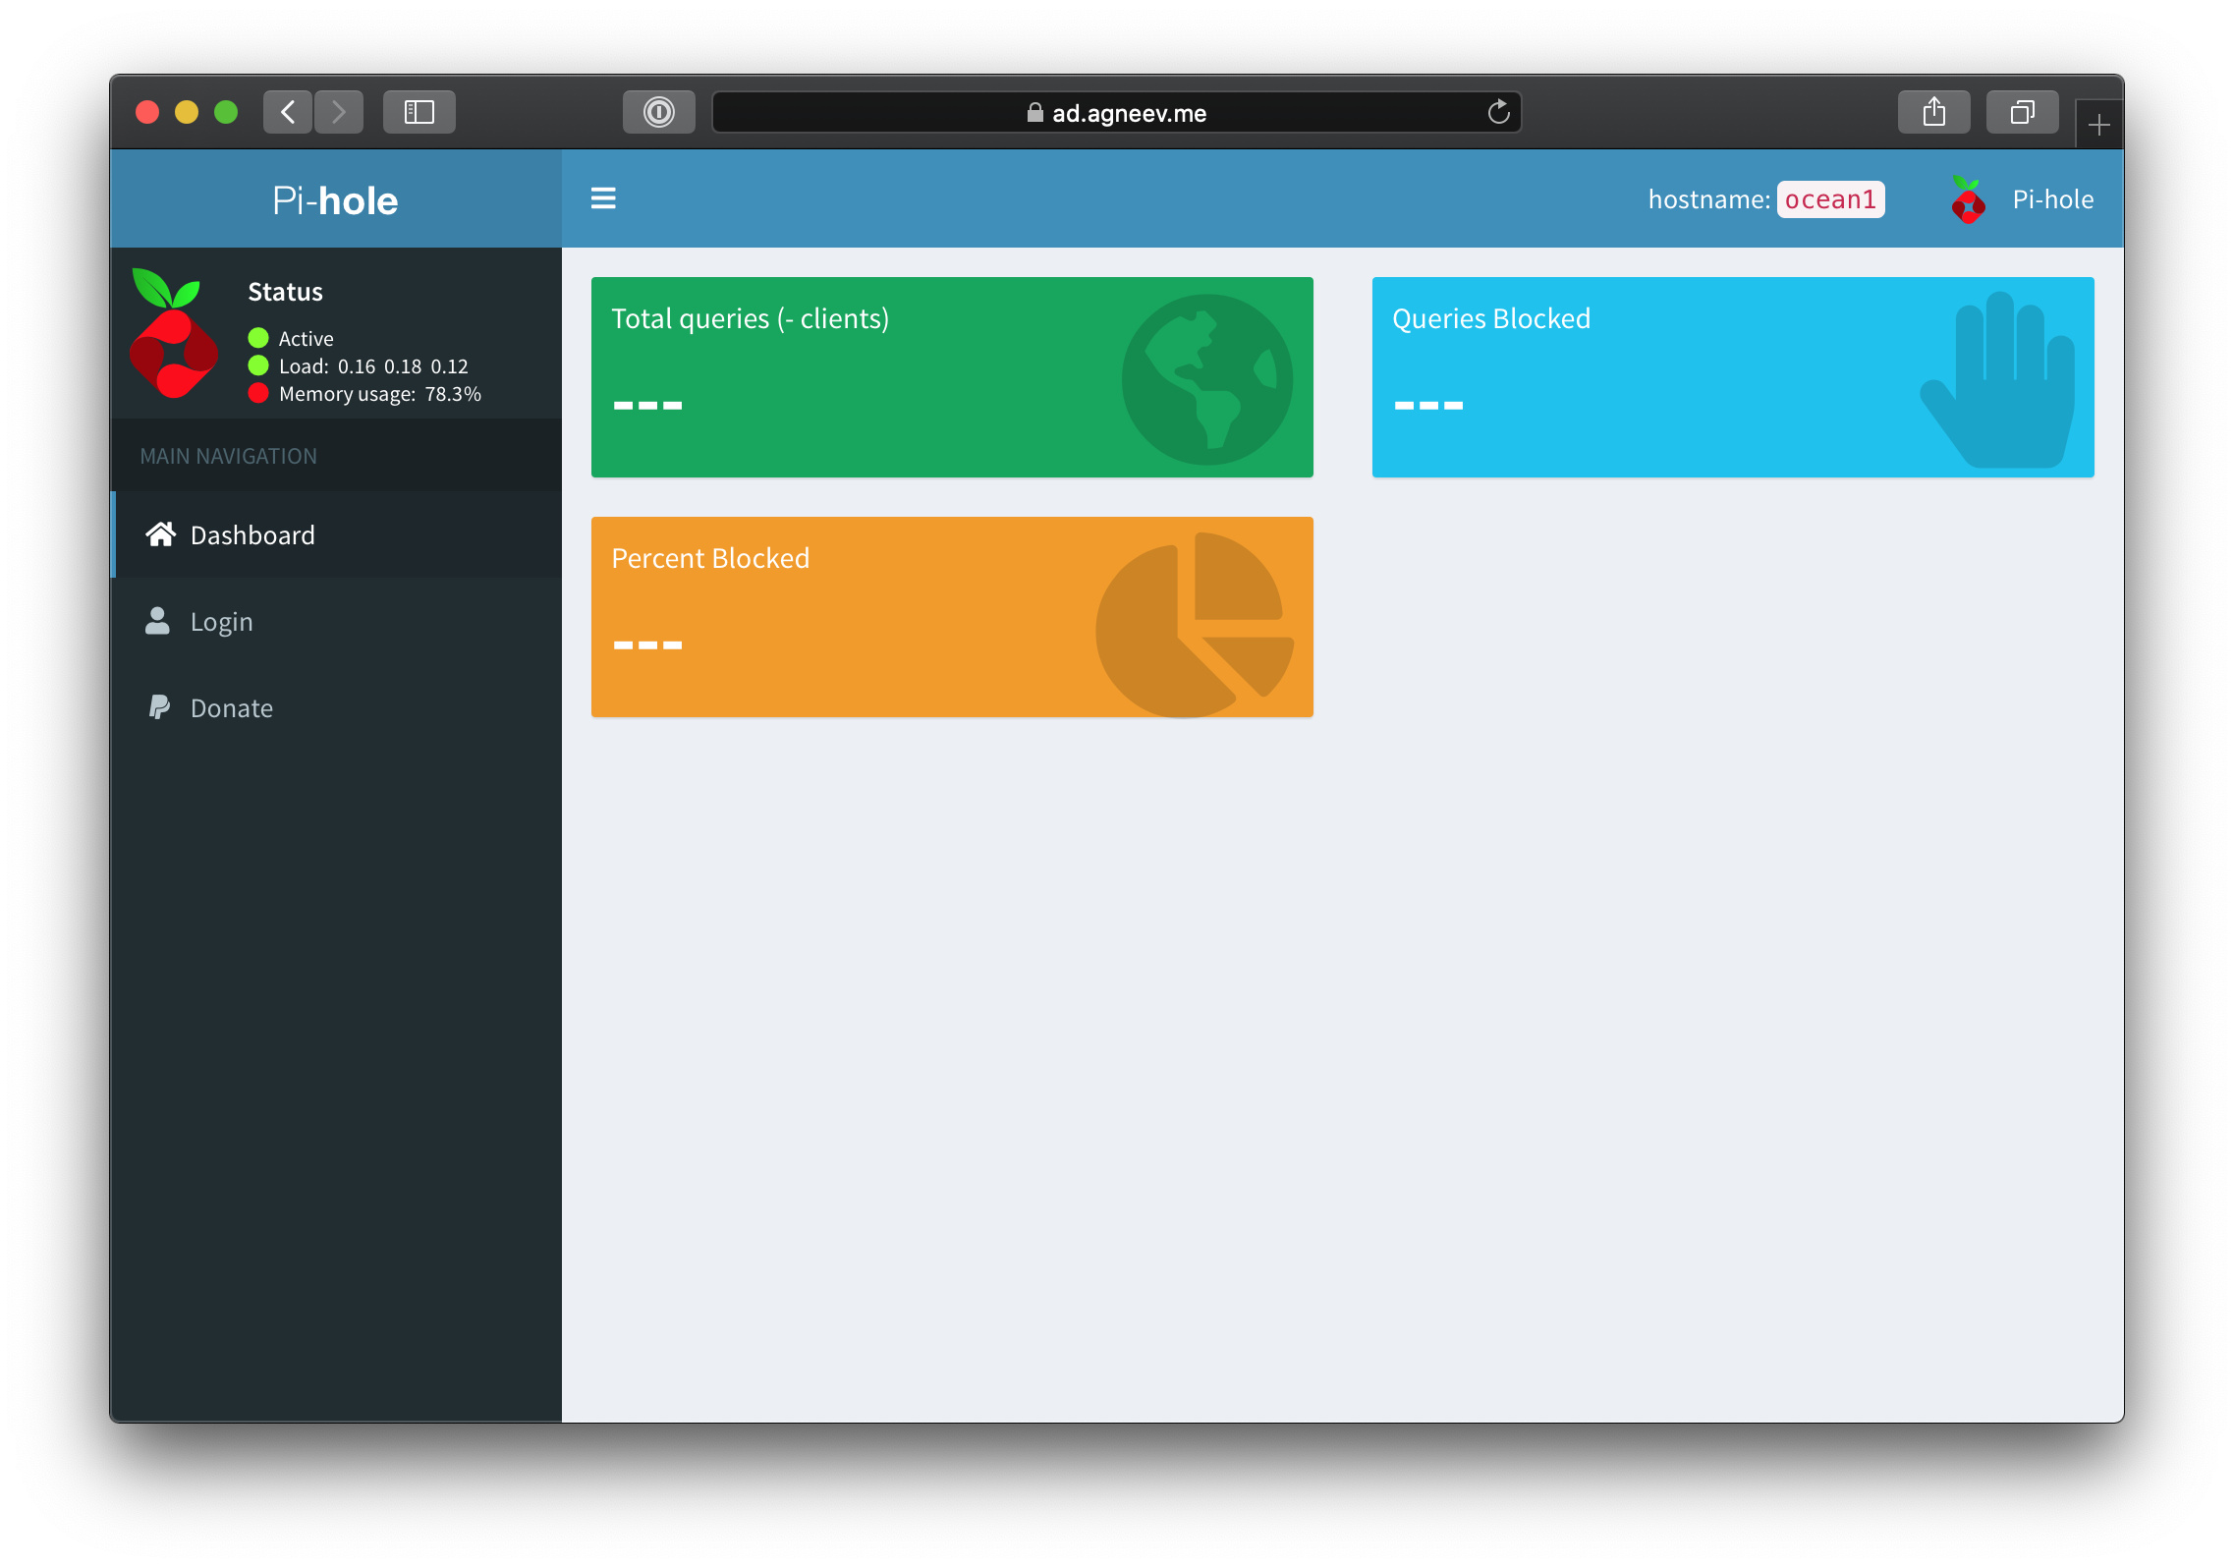Click the Percent Blocked orange card
Screen dimensions: 2234x1568
coord(952,617)
